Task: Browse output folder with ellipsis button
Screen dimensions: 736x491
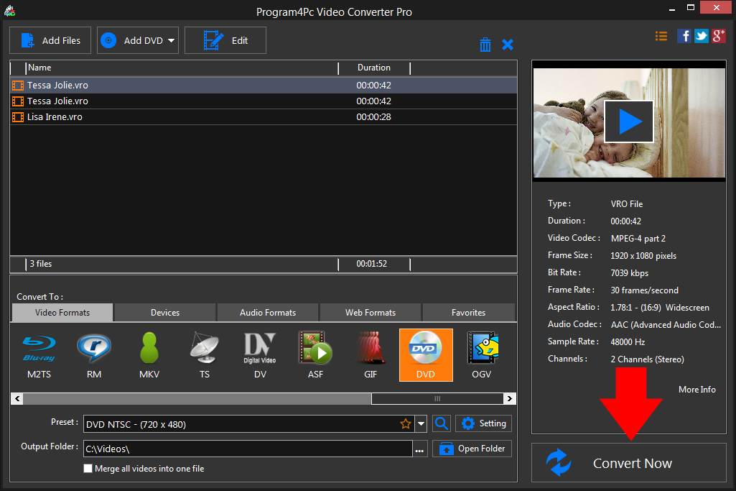Action: tap(419, 449)
